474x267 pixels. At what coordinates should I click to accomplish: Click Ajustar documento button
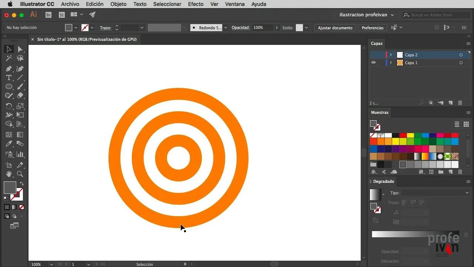pos(335,28)
